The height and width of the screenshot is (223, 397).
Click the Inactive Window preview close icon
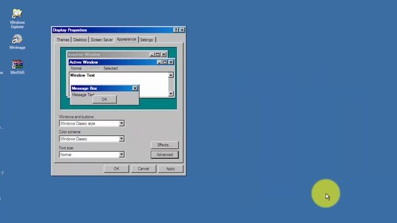164,55
